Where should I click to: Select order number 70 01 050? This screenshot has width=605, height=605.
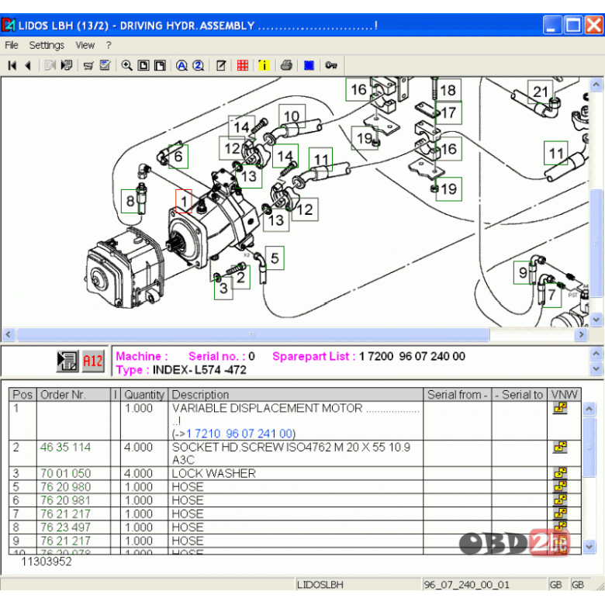[66, 473]
